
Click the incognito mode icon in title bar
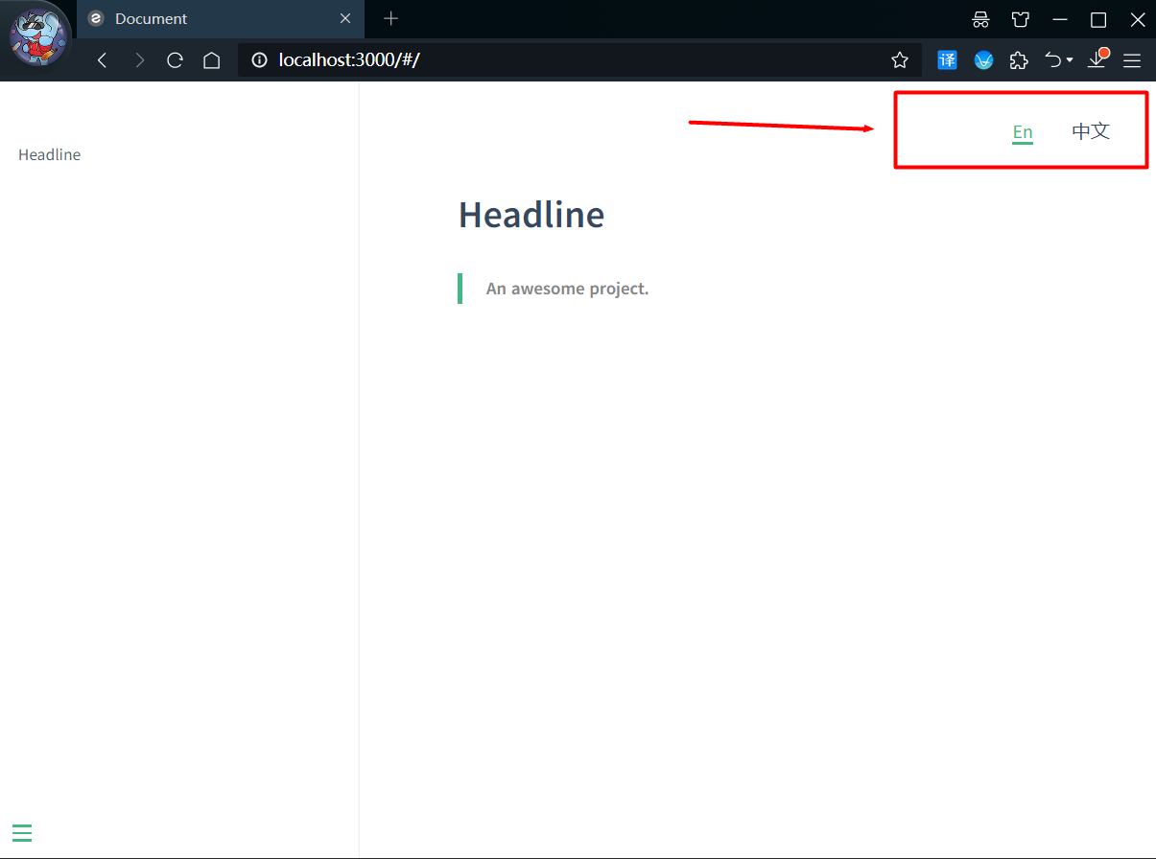980,19
